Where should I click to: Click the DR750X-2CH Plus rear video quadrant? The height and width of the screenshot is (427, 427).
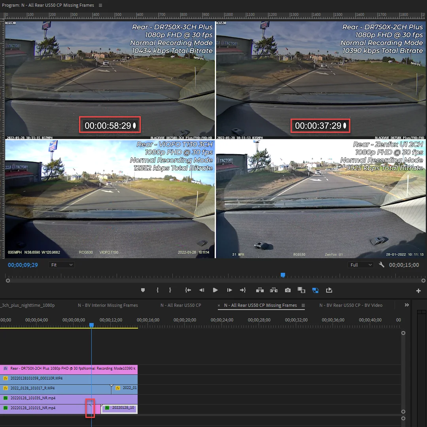tap(321, 80)
